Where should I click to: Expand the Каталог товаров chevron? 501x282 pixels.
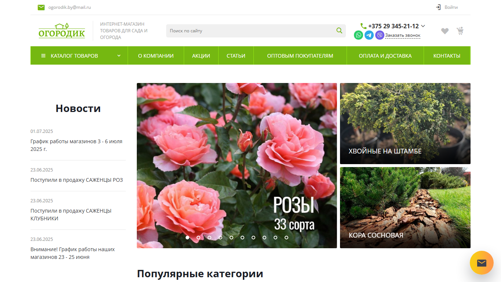click(x=119, y=56)
